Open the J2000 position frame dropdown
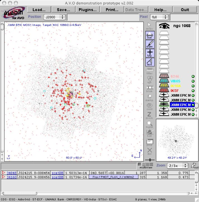Image resolution: width=199 pixels, height=202 pixels. coord(54,17)
